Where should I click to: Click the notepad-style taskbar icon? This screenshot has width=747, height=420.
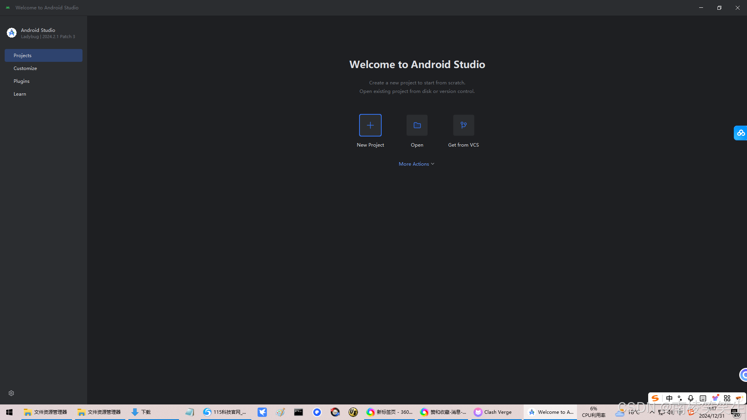pyautogui.click(x=189, y=412)
